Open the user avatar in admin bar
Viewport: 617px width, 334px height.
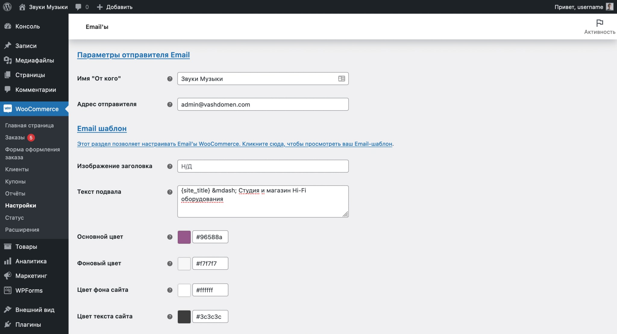click(x=609, y=7)
